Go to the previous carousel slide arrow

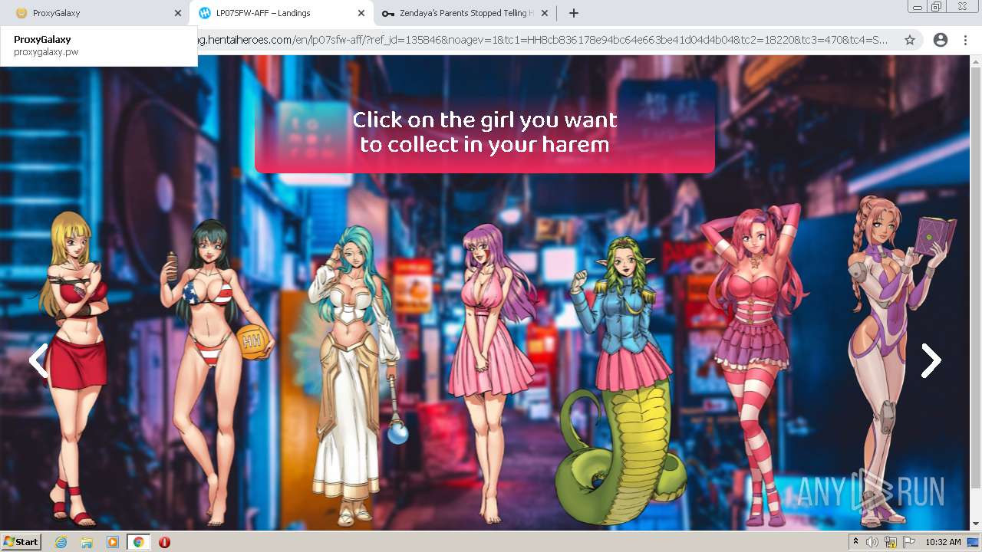click(x=38, y=360)
